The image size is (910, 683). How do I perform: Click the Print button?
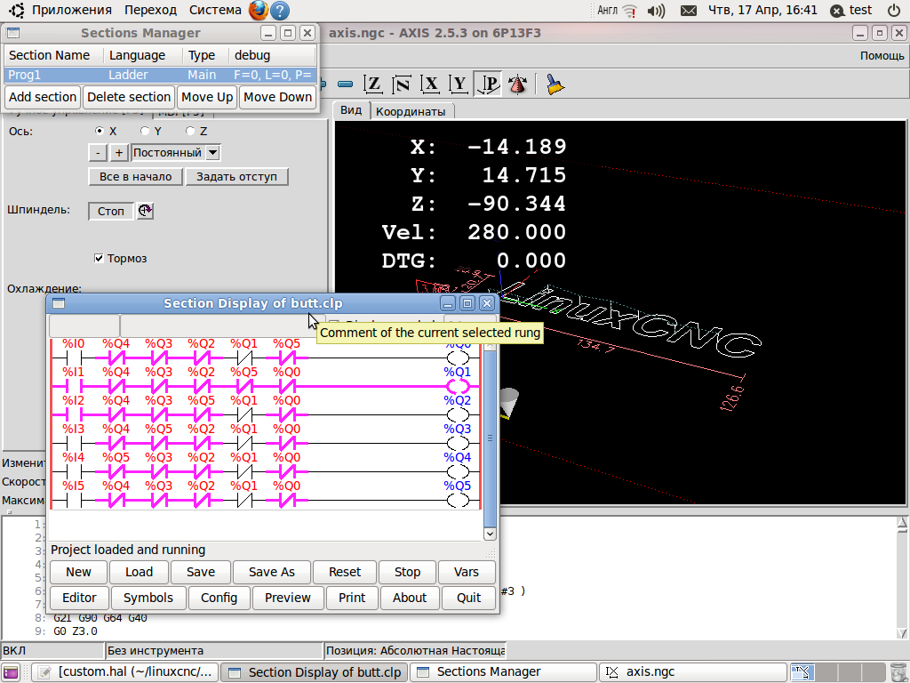(x=352, y=598)
